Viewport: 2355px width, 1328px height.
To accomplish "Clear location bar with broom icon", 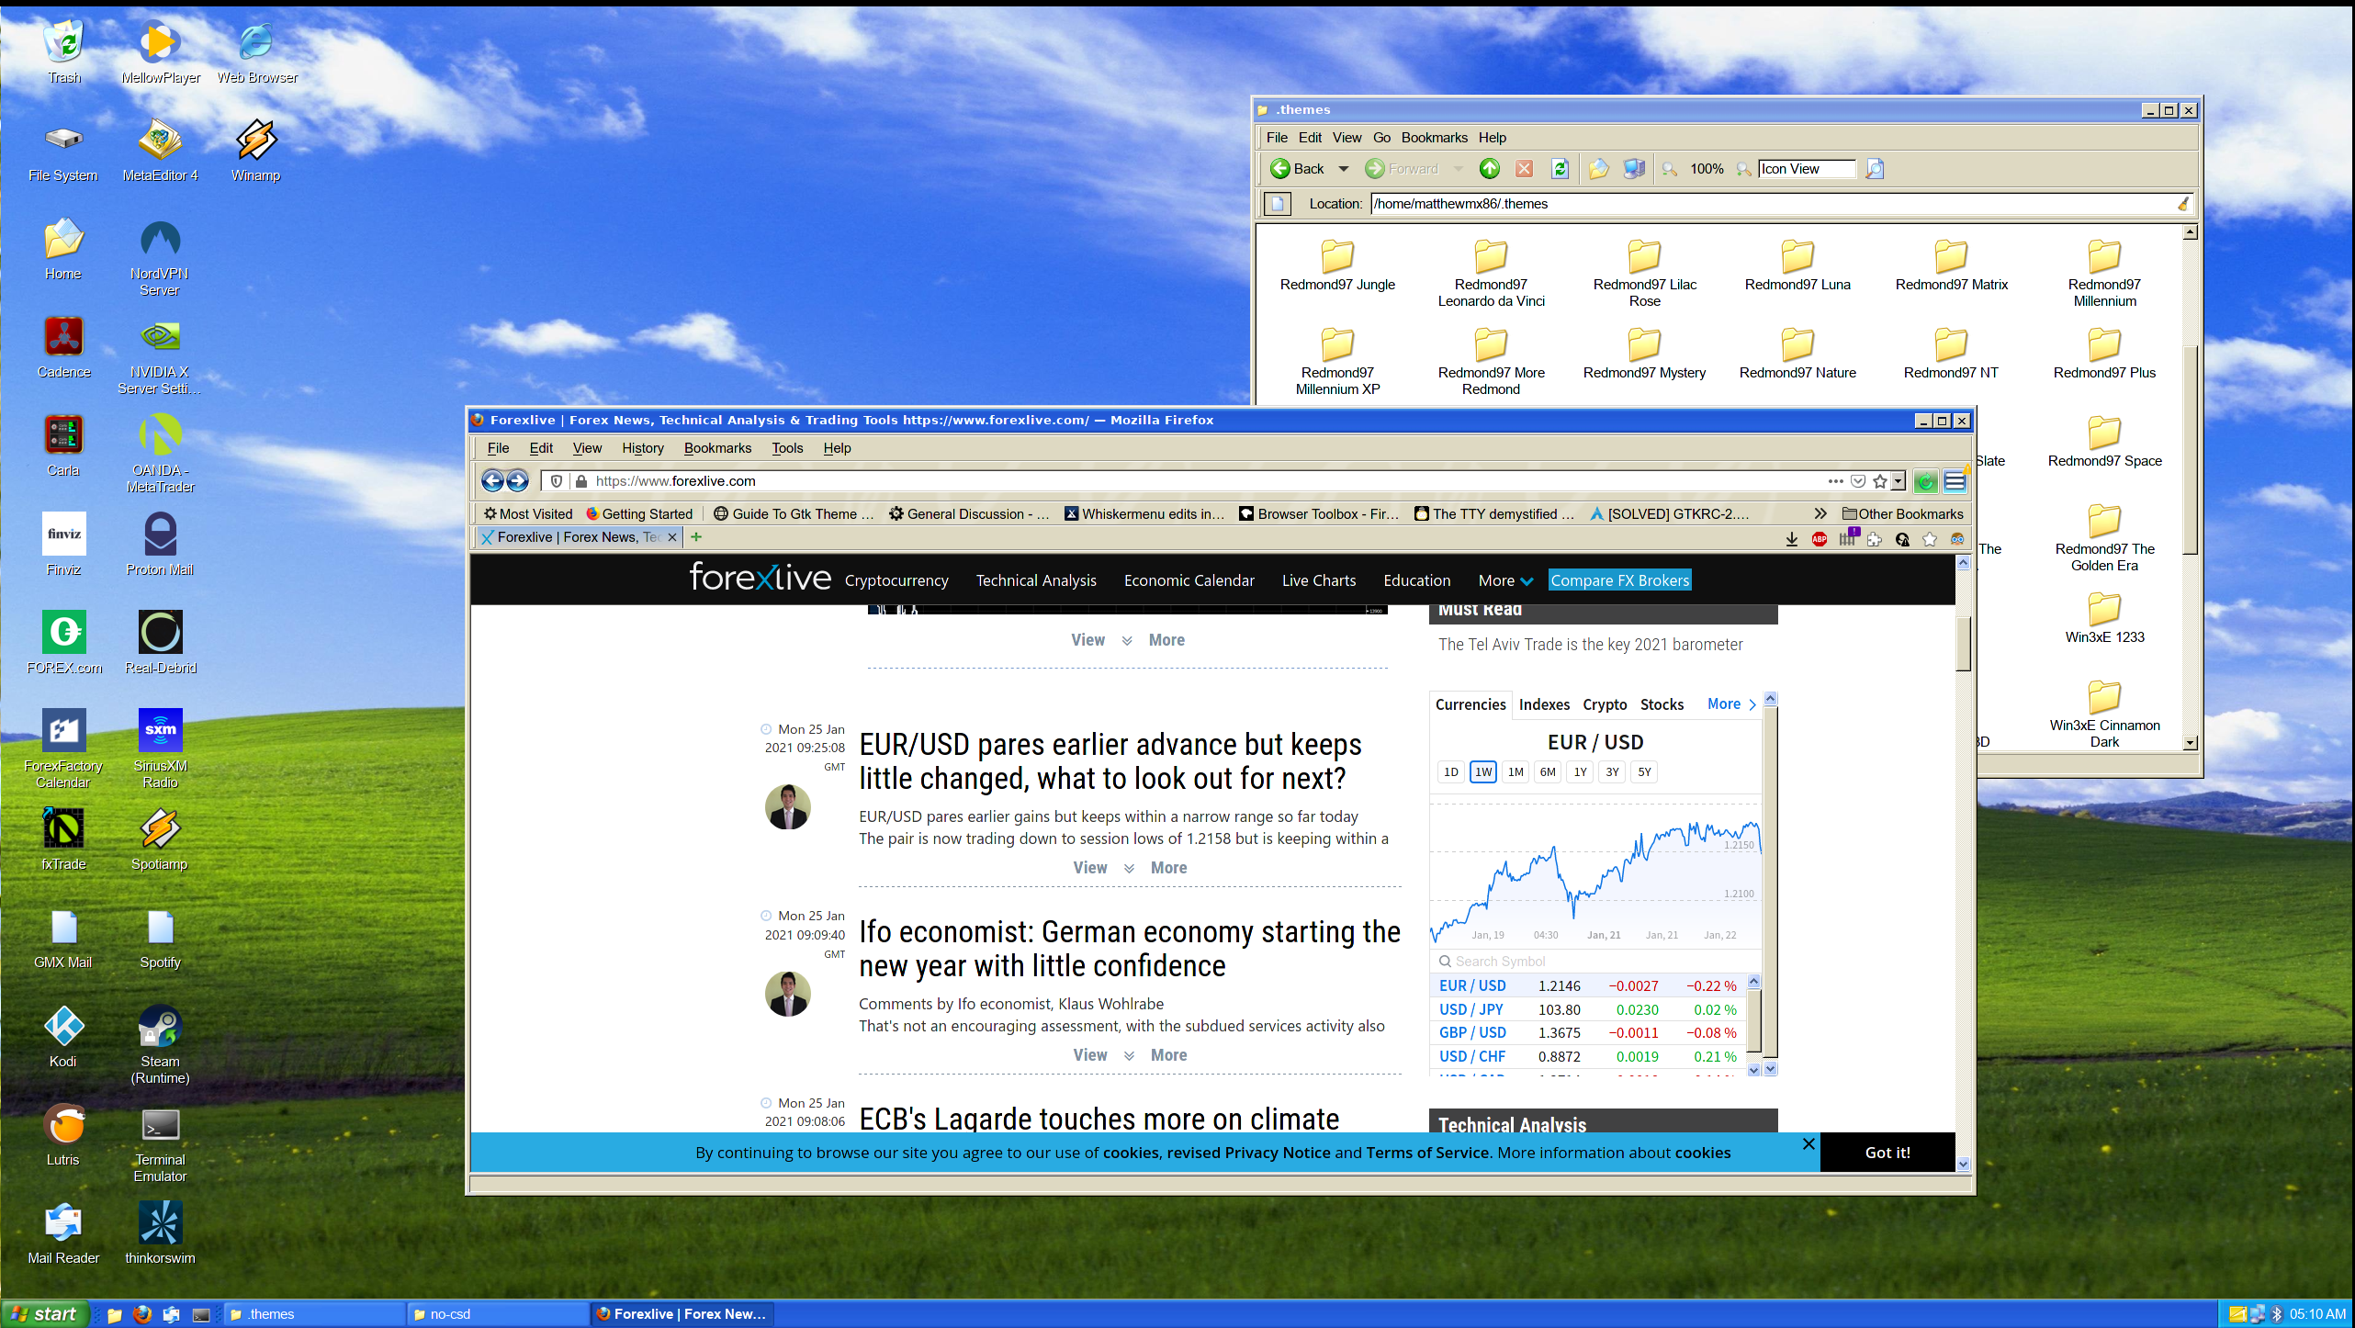I will [2183, 204].
